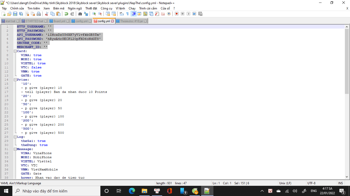Open the Define your language toolbar icon
350x196 pixels.
click(139, 14)
